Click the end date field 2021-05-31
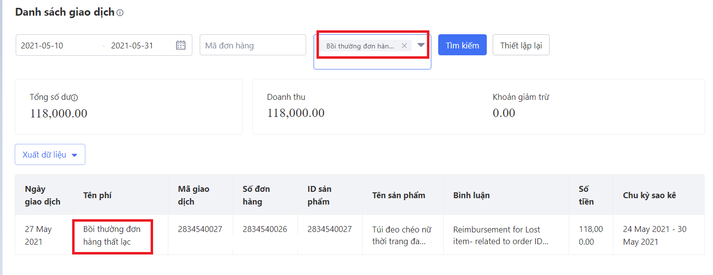Viewport: 713px width, 275px height. pyautogui.click(x=132, y=46)
